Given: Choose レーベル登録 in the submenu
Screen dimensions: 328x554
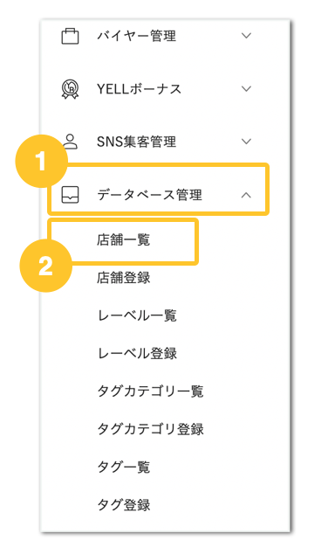Looking at the screenshot, I should (x=137, y=353).
